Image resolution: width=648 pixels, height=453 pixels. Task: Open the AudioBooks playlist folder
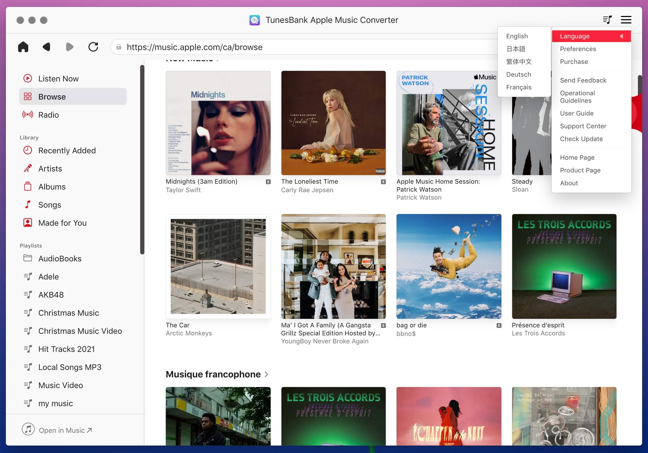[x=73, y=258]
